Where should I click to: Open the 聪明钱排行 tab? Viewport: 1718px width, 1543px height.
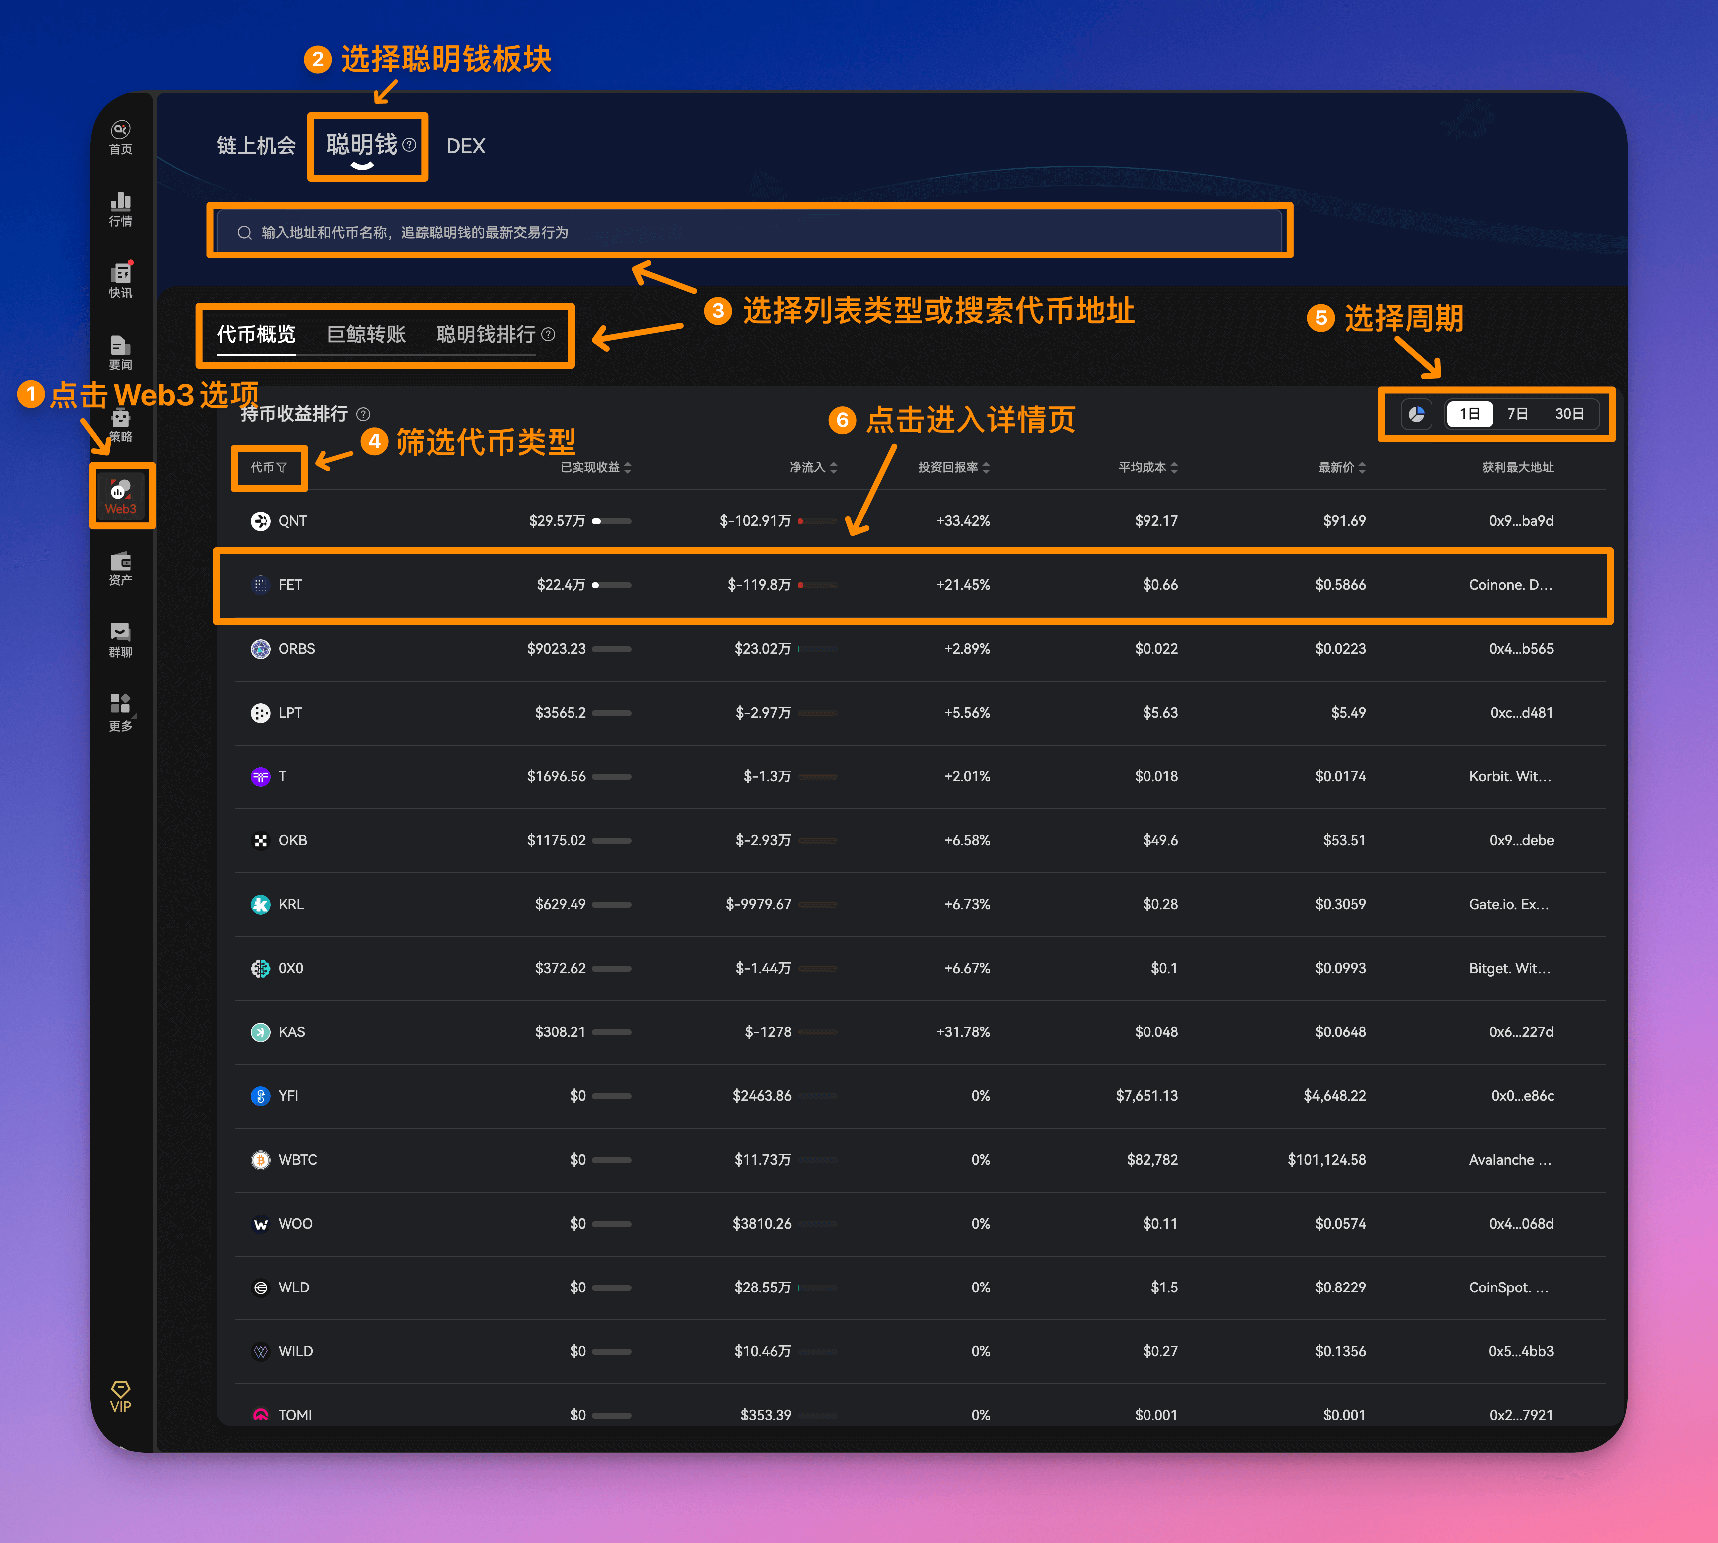coord(485,334)
